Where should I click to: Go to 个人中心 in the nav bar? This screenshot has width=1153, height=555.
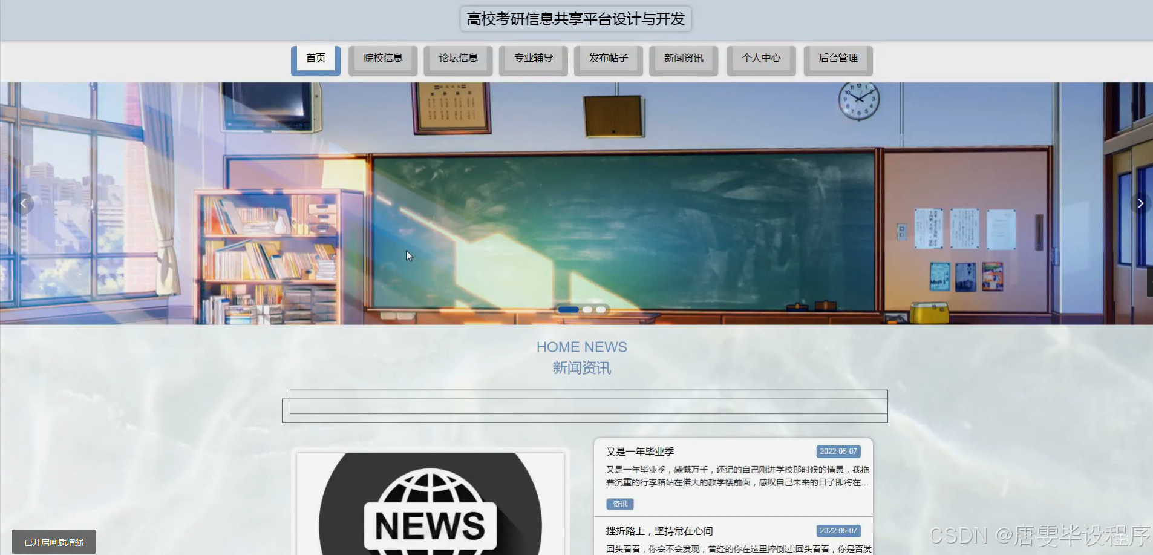pyautogui.click(x=761, y=61)
